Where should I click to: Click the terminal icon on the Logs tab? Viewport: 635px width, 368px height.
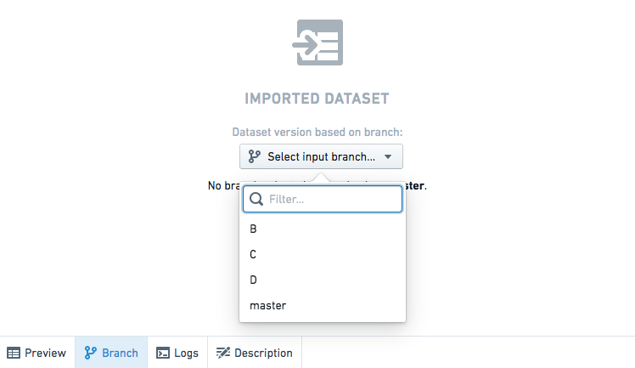tap(163, 353)
